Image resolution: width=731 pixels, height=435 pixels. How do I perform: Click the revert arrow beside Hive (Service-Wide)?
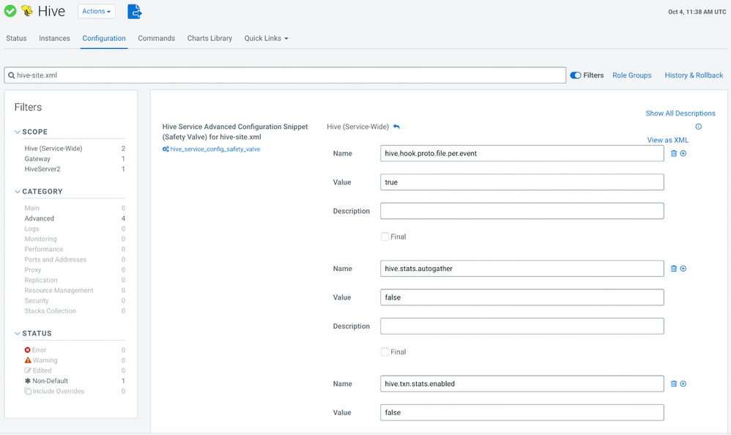[x=396, y=127]
